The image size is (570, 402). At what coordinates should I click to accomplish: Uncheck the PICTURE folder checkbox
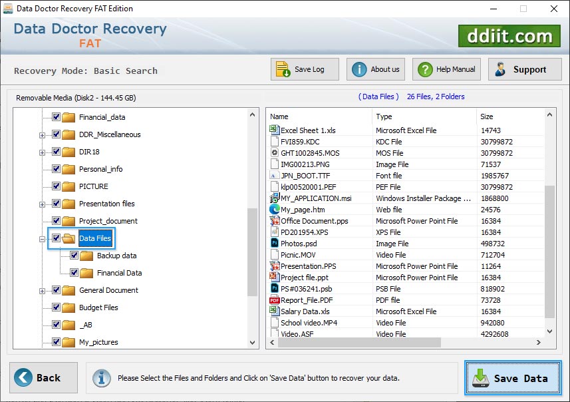click(56, 186)
